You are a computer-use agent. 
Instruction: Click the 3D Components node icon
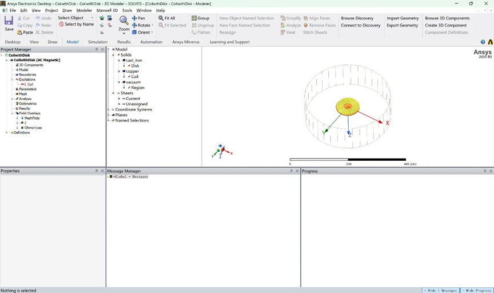point(17,65)
